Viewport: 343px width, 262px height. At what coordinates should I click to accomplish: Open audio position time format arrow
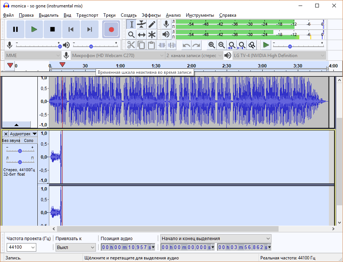coord(153,247)
